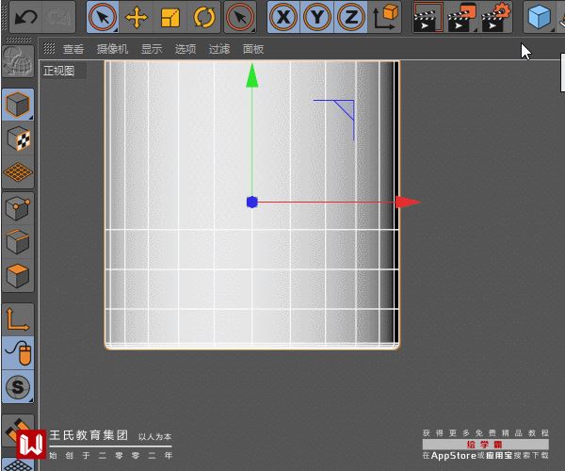The height and width of the screenshot is (471, 565).
Task: Activate the Rotate tool
Action: 203,17
